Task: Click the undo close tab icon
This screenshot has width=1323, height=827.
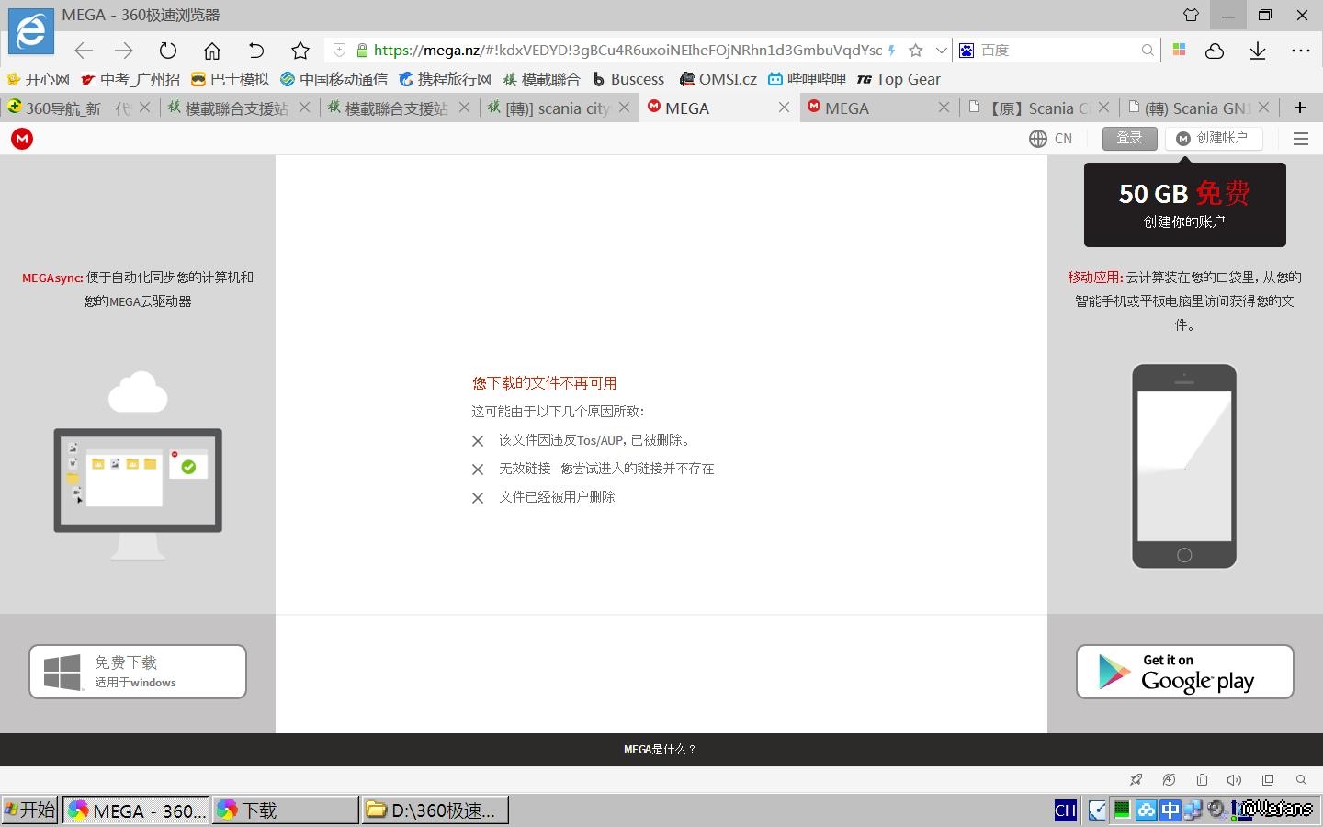Action: pos(256,51)
